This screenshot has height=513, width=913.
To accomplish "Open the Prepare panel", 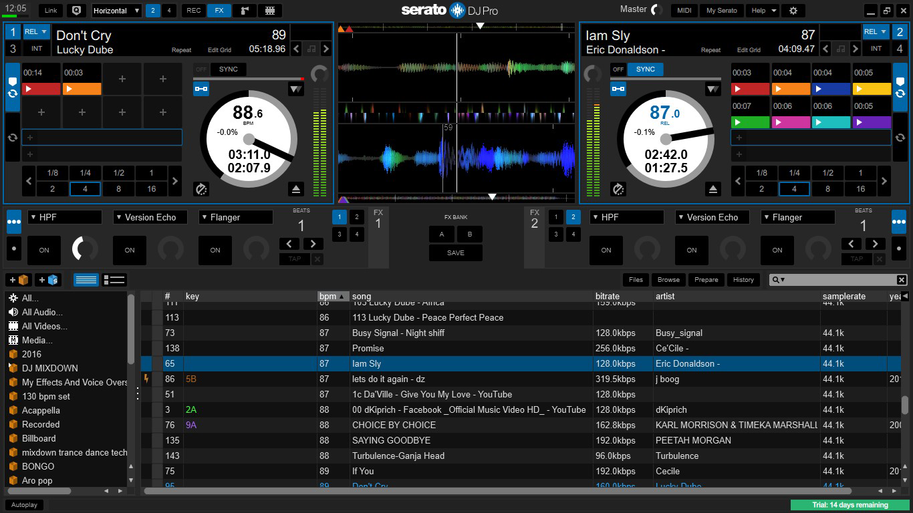I will click(706, 280).
